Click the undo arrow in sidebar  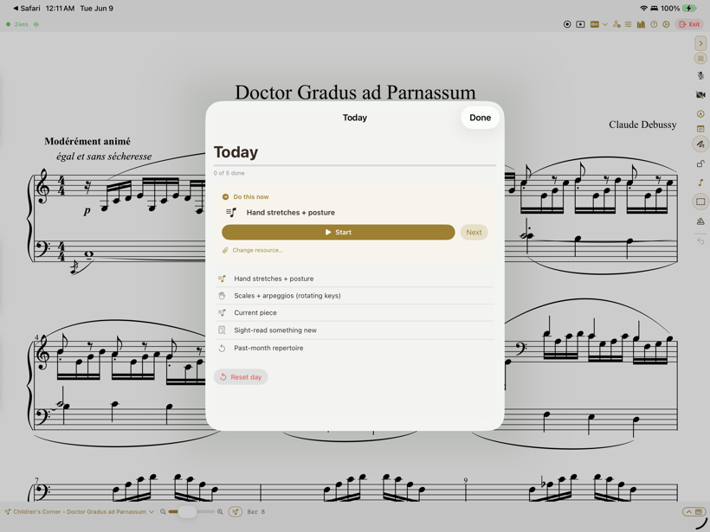[701, 241]
